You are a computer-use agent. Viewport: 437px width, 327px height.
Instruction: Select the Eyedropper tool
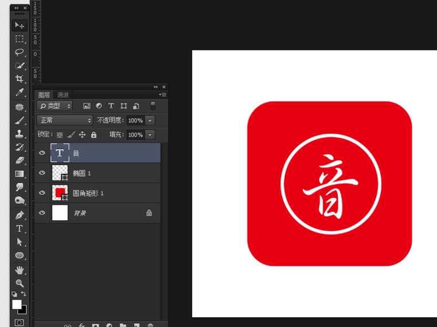(x=19, y=92)
